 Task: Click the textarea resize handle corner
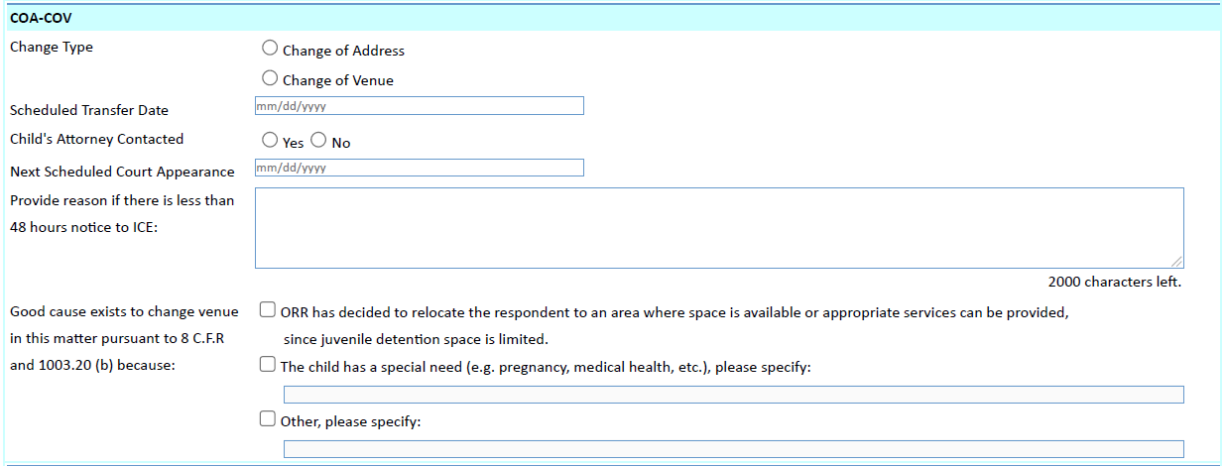point(1176,261)
